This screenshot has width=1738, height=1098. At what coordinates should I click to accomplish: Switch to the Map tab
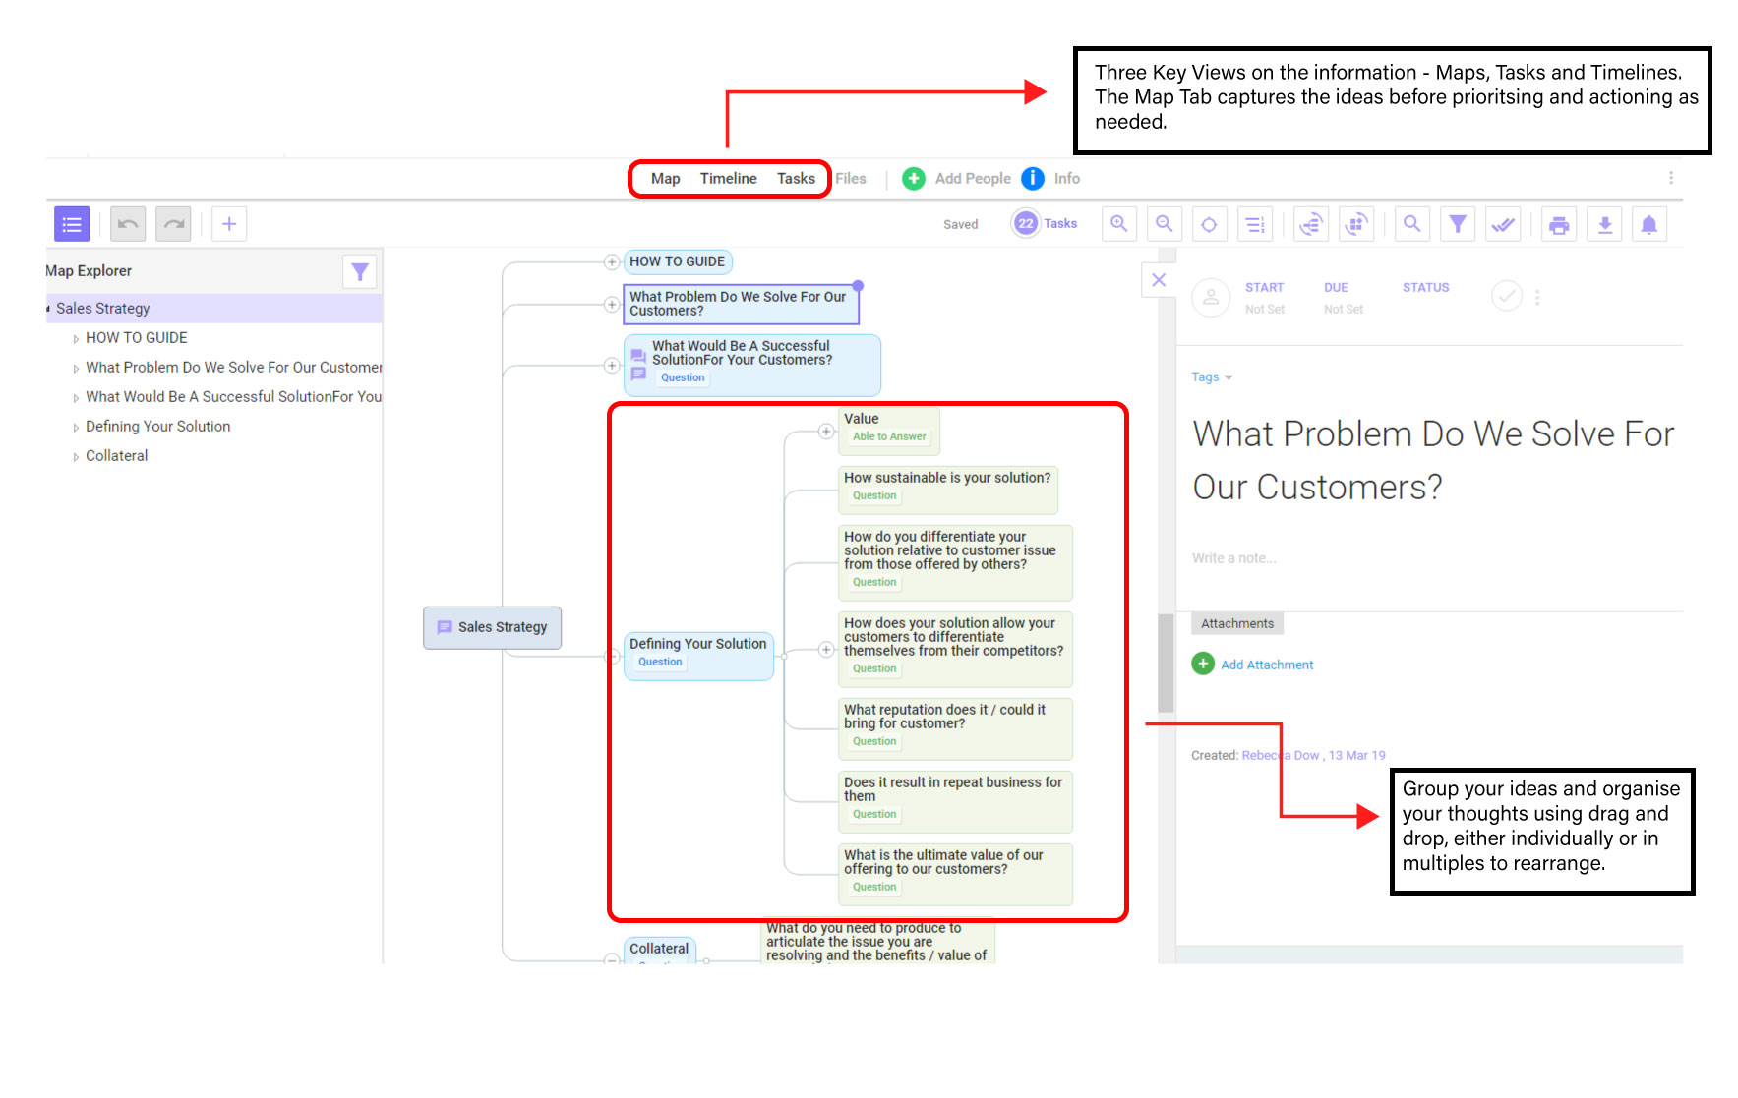click(x=665, y=179)
